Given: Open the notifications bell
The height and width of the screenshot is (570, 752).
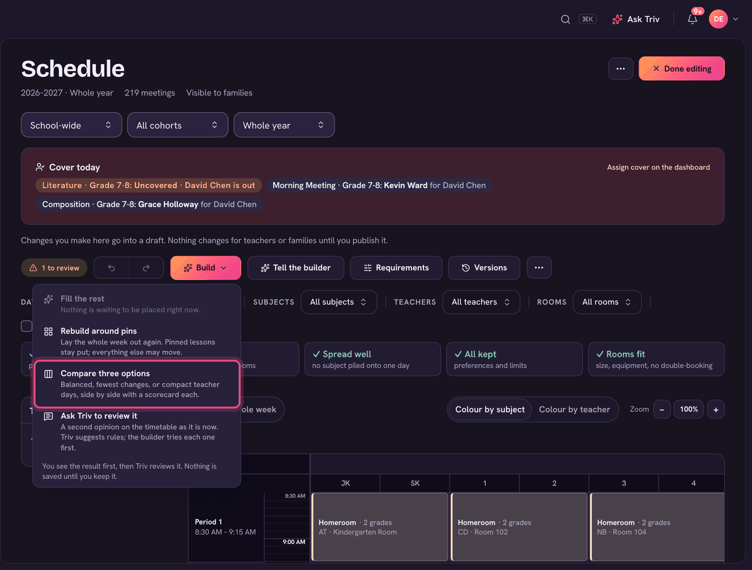Looking at the screenshot, I should pyautogui.click(x=692, y=19).
